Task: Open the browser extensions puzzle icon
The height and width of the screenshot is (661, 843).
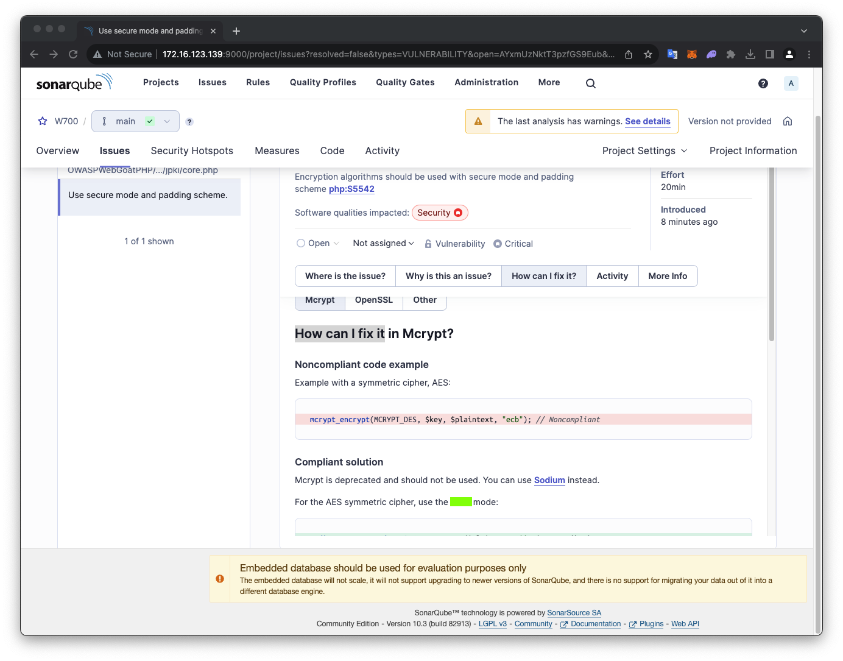Action: [x=731, y=54]
